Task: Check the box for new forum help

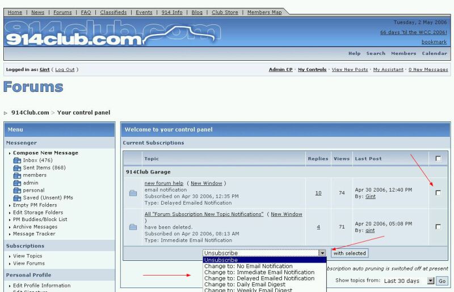Action: point(438,193)
